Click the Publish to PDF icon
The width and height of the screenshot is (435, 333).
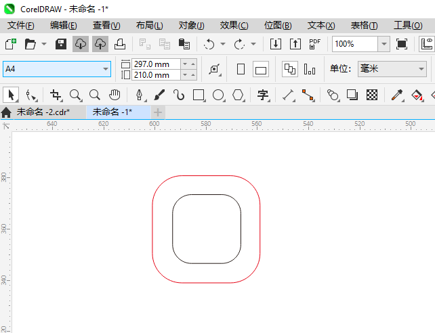(x=314, y=44)
